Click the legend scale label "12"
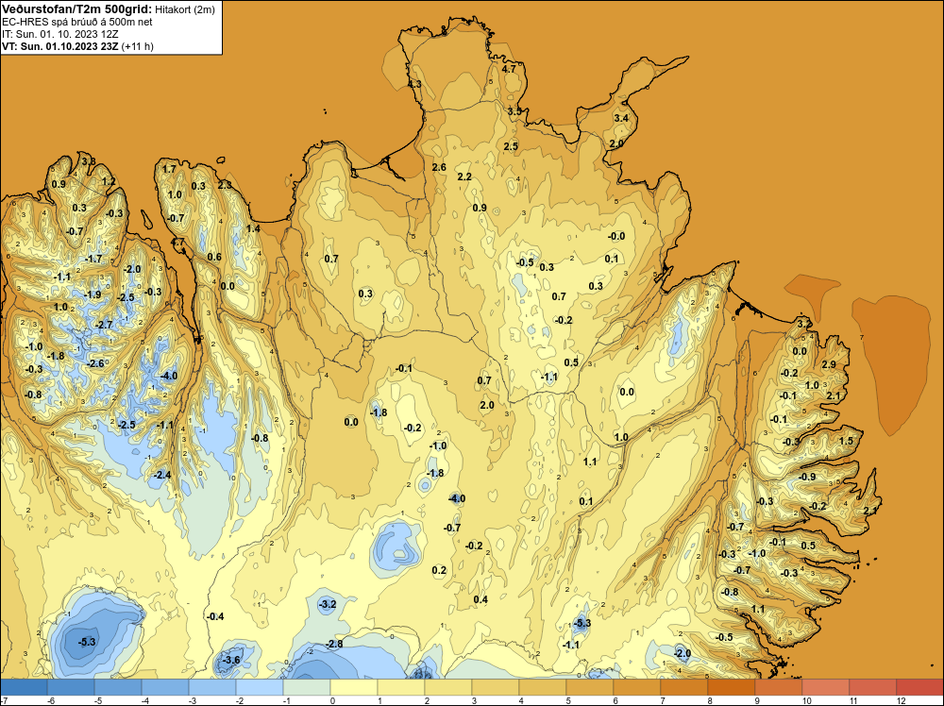 (x=901, y=700)
